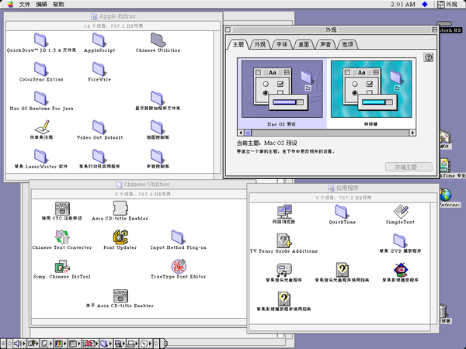Click the 9 个项目 status text in 应用程序 window

click(343, 198)
